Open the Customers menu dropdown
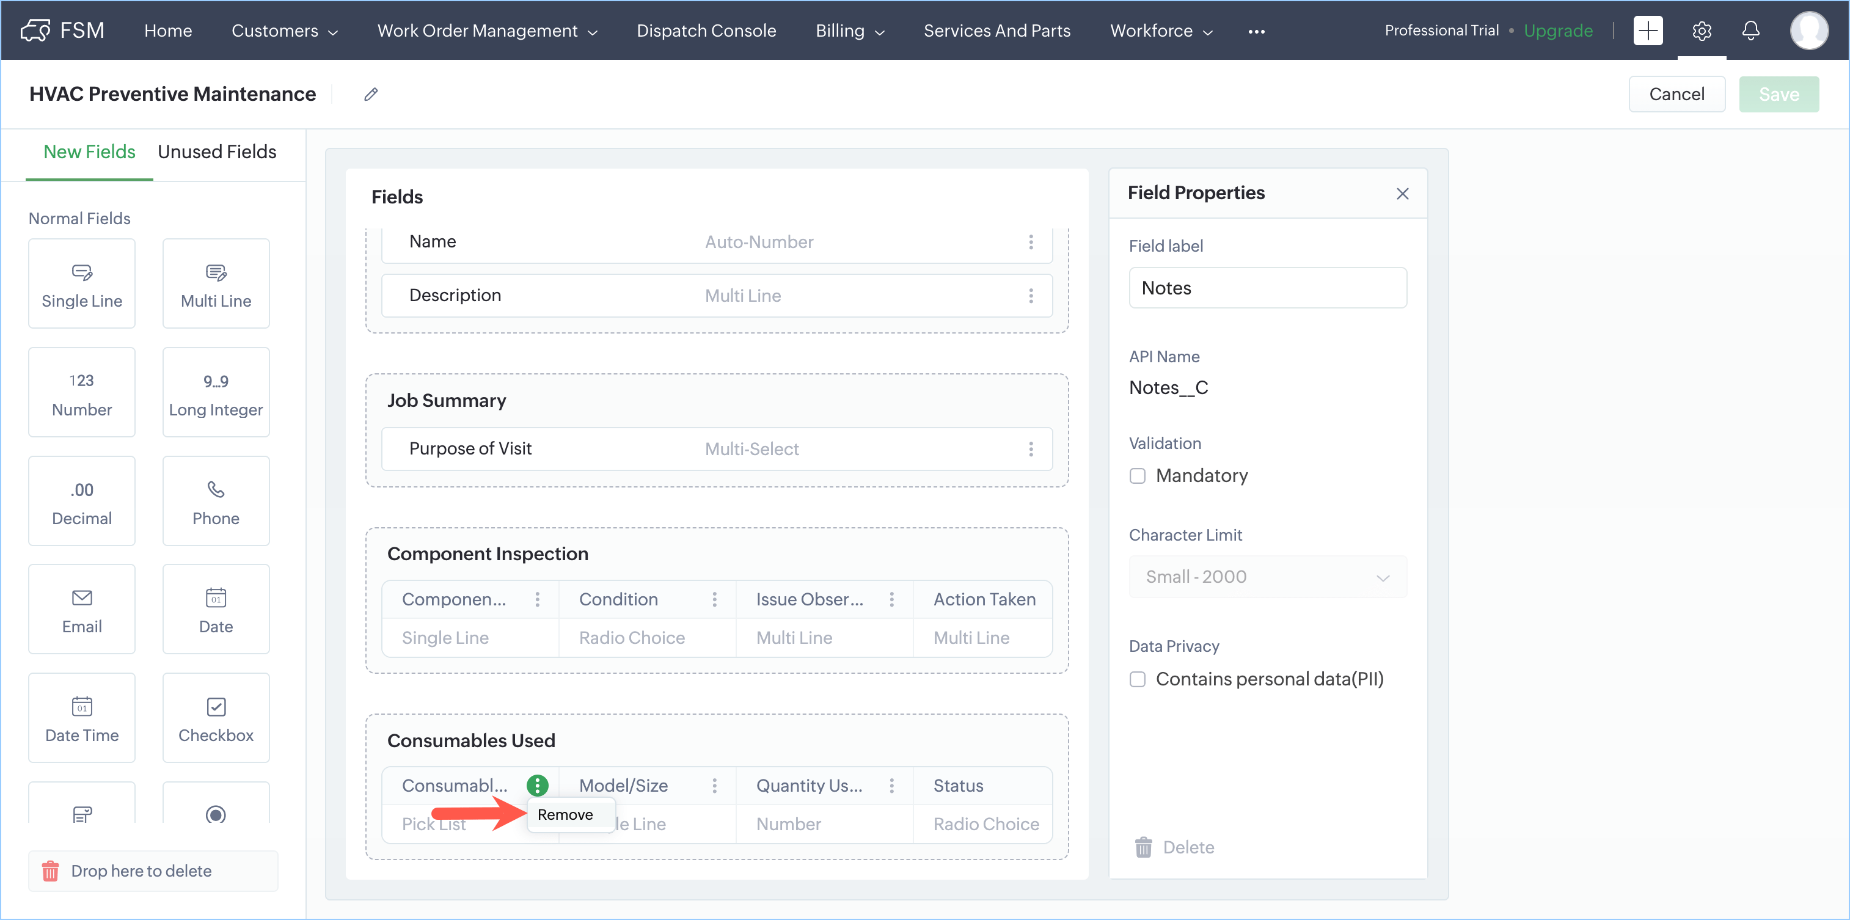Viewport: 1850px width, 920px height. (x=284, y=31)
